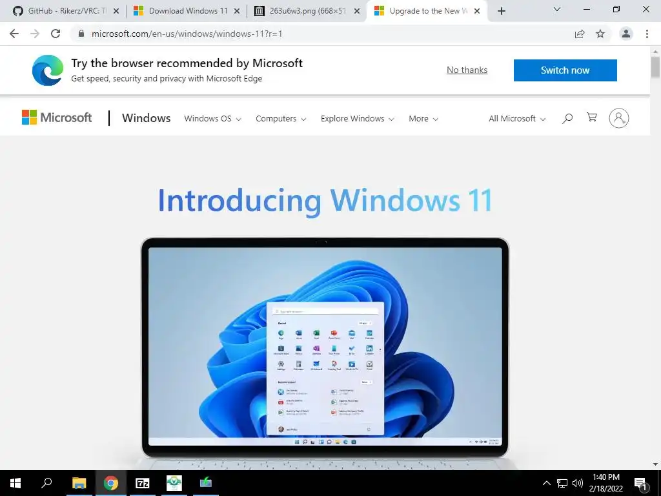Open the notification center

pyautogui.click(x=641, y=483)
